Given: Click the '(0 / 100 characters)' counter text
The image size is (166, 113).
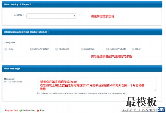Looking at the screenshot, I should 13,82.
